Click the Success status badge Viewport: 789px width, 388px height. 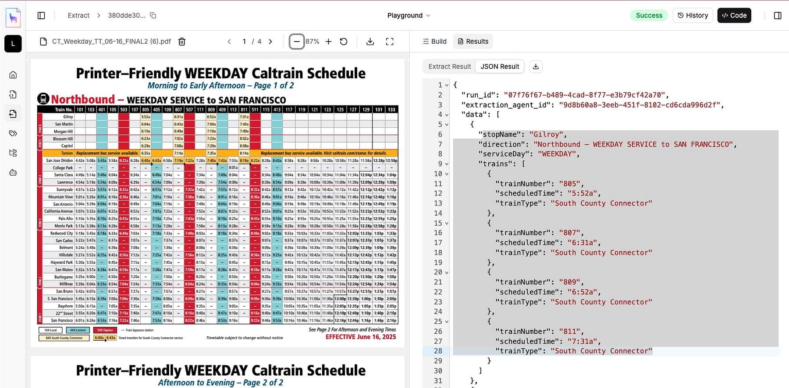pos(649,15)
